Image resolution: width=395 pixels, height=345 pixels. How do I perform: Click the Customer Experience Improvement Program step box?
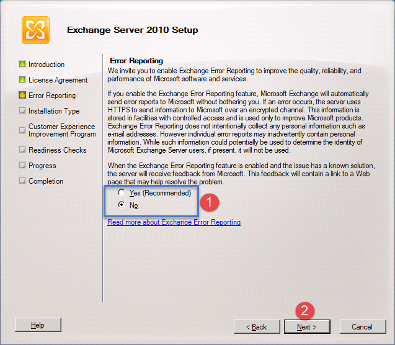(x=22, y=130)
